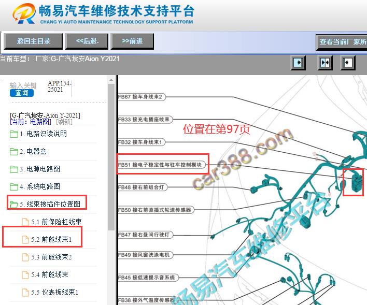The image size is (367, 305).
Task: Click the G-广汽埃安-Aion Y-2021 heading
Action: click(45, 115)
